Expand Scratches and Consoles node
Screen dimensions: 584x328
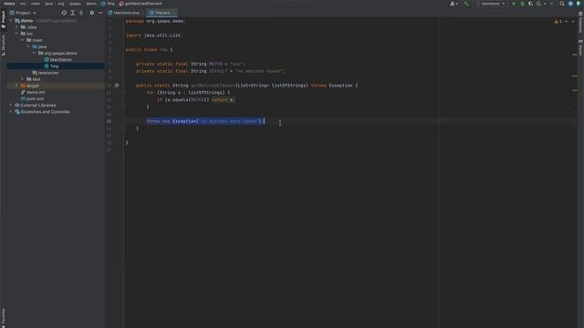coord(11,111)
